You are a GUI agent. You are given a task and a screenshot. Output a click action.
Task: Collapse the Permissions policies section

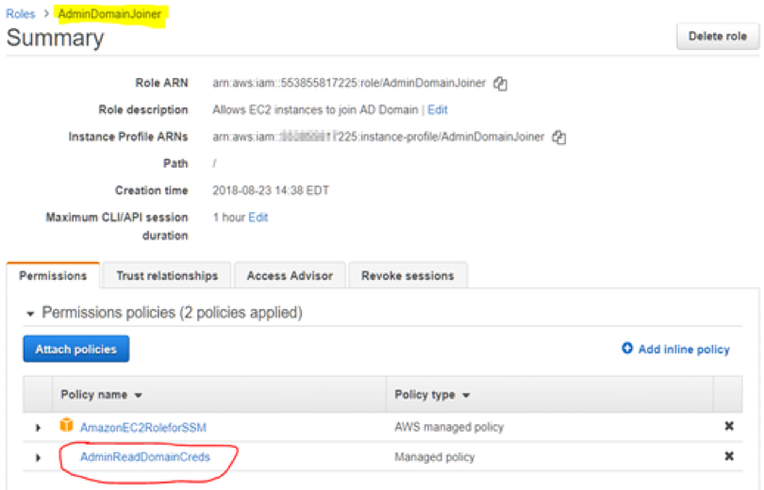pyautogui.click(x=30, y=314)
